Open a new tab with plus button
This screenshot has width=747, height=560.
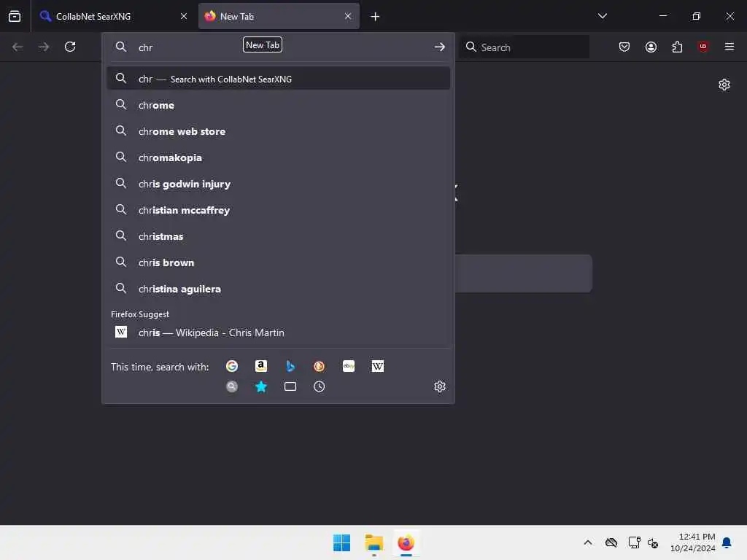(376, 17)
